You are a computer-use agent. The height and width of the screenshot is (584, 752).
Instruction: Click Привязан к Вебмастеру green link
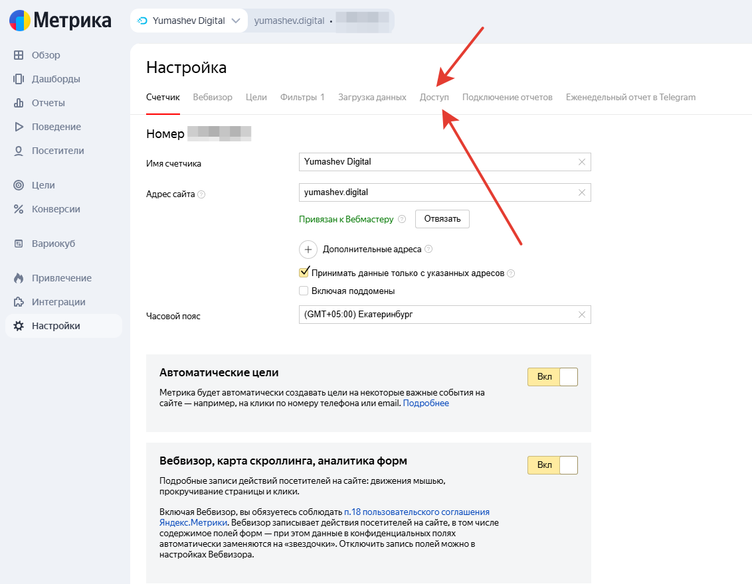pyautogui.click(x=346, y=220)
